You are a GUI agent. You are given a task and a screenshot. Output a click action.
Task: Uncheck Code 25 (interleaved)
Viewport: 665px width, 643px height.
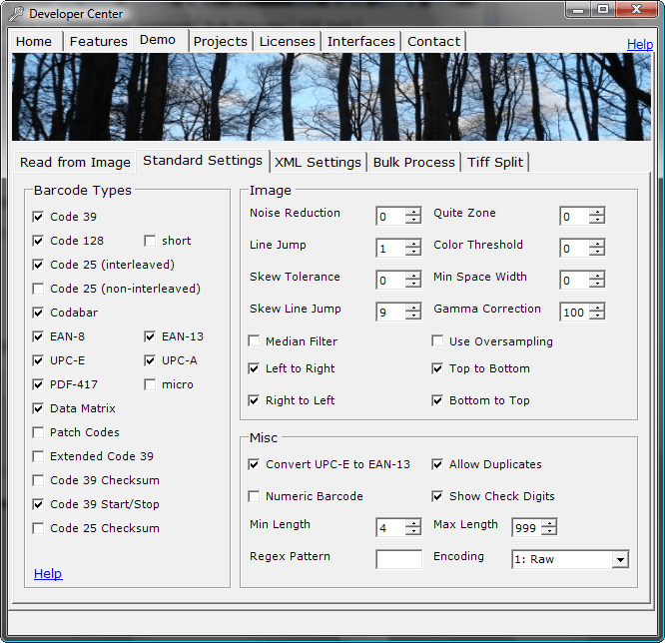[x=38, y=265]
